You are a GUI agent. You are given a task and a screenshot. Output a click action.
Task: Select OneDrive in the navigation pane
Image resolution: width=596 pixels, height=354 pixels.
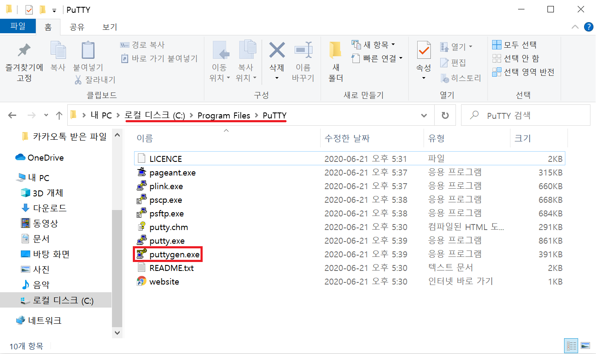[40, 158]
